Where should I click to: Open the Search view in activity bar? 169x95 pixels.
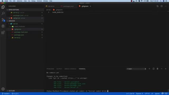pos(3,13)
